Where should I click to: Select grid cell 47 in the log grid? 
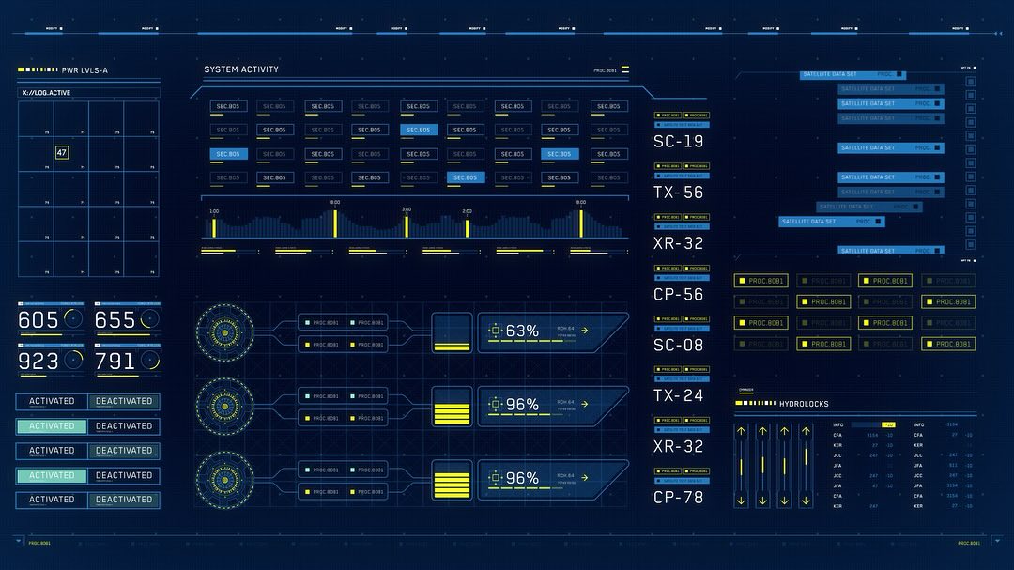tap(61, 153)
